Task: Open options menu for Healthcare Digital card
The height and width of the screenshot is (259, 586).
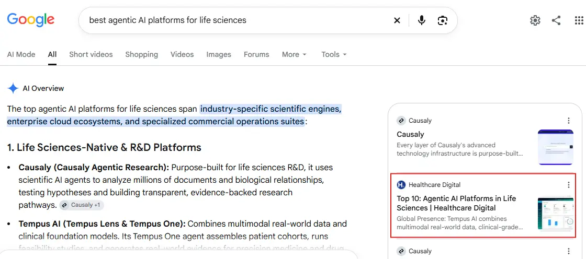Action: [x=568, y=185]
